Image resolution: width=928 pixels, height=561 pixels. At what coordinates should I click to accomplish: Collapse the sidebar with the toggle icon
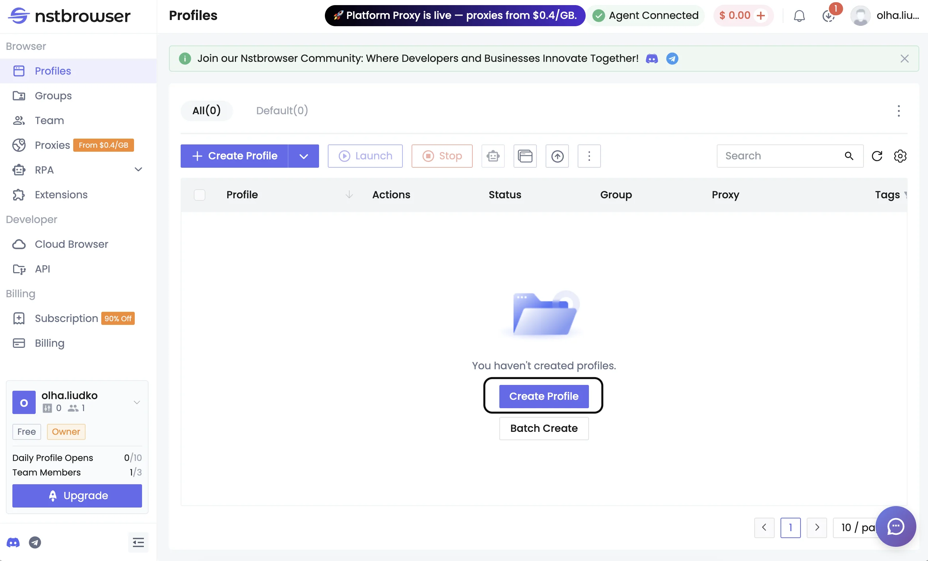pyautogui.click(x=138, y=542)
